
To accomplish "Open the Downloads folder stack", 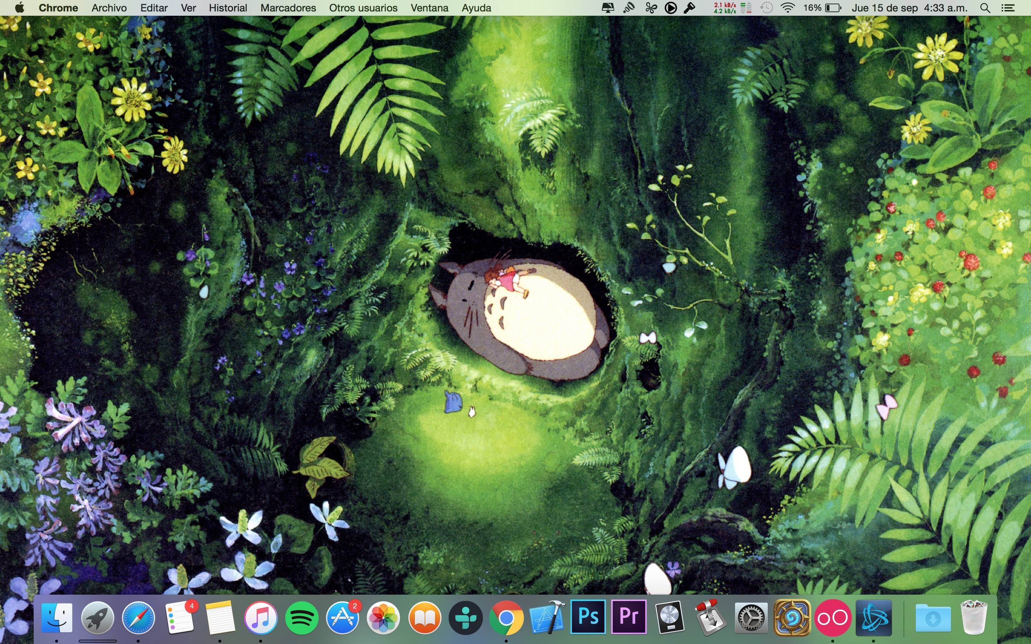I will (933, 617).
